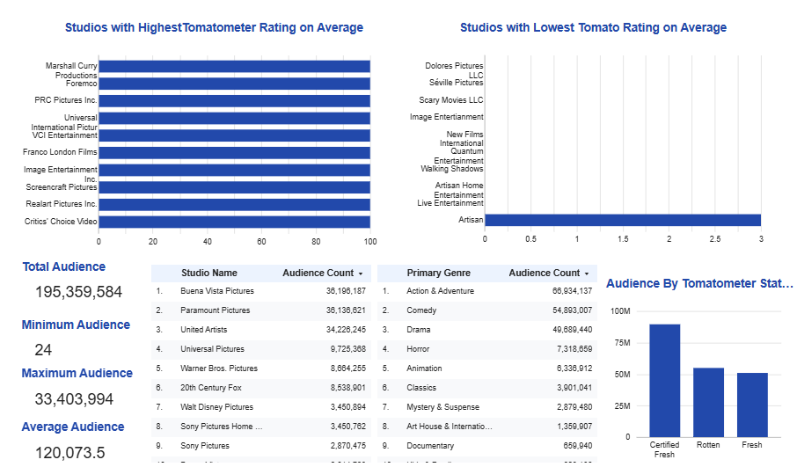
Task: Click the Total Audience value 195,359,584
Action: 78,293
